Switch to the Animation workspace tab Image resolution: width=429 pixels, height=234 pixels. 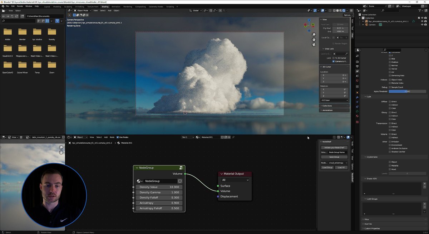tap(115, 6)
